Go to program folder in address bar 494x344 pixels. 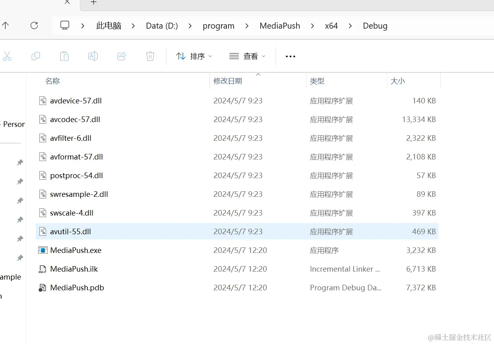tap(219, 26)
